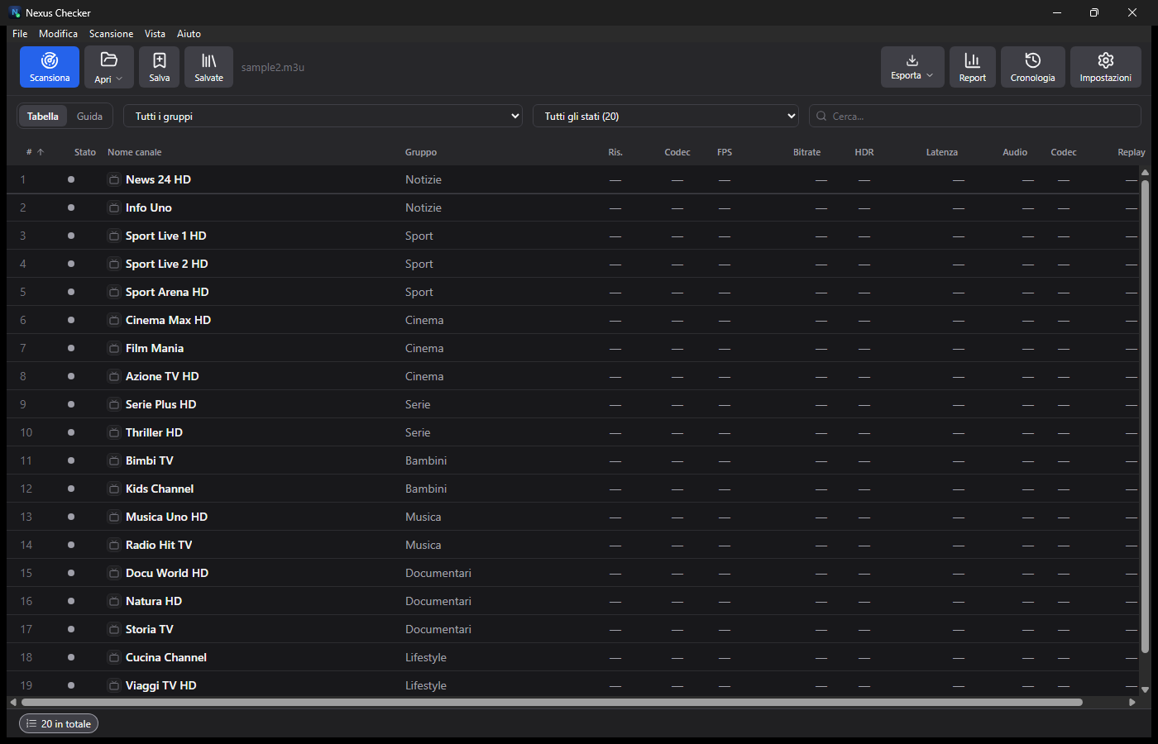
Task: Open the Scansione menu
Action: click(111, 34)
